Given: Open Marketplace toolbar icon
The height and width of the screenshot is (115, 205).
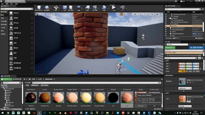Looking at the screenshot, I should point(71,8).
